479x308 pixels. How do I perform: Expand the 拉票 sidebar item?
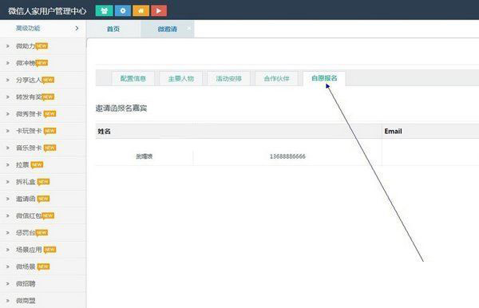[x=43, y=165]
